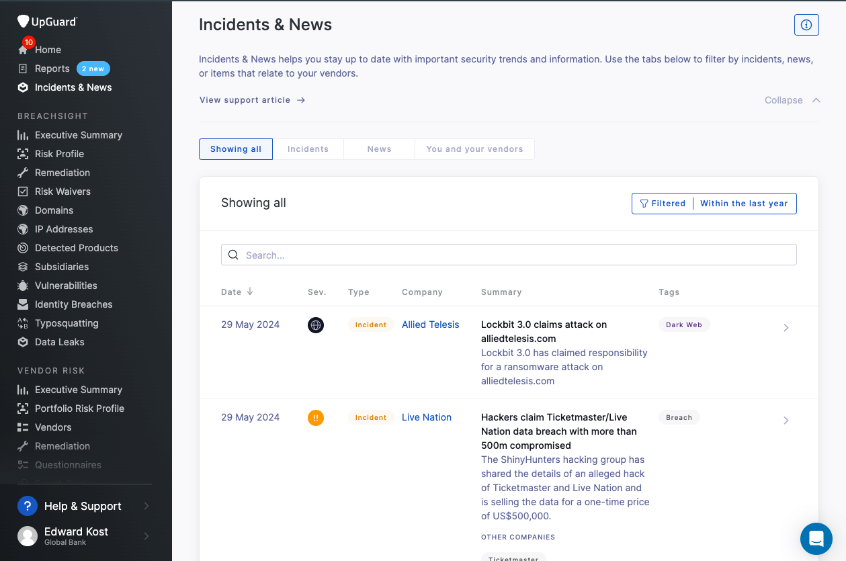
Task: Click the Questionnaires checklist icon
Action: (23, 465)
